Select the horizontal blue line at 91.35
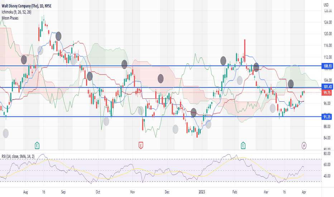The height and width of the screenshot is (197, 334). pos(161,117)
